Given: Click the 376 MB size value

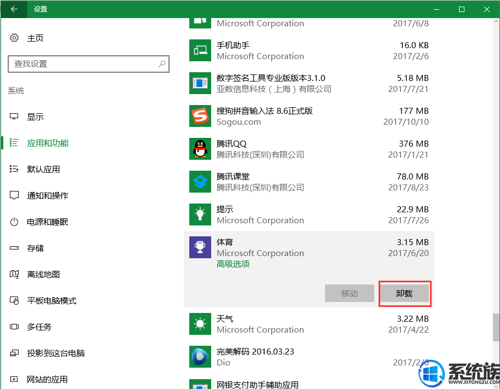Looking at the screenshot, I should [x=414, y=144].
